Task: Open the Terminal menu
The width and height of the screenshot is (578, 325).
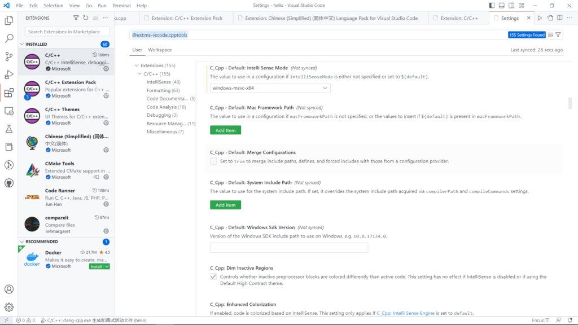Action: pyautogui.click(x=121, y=5)
